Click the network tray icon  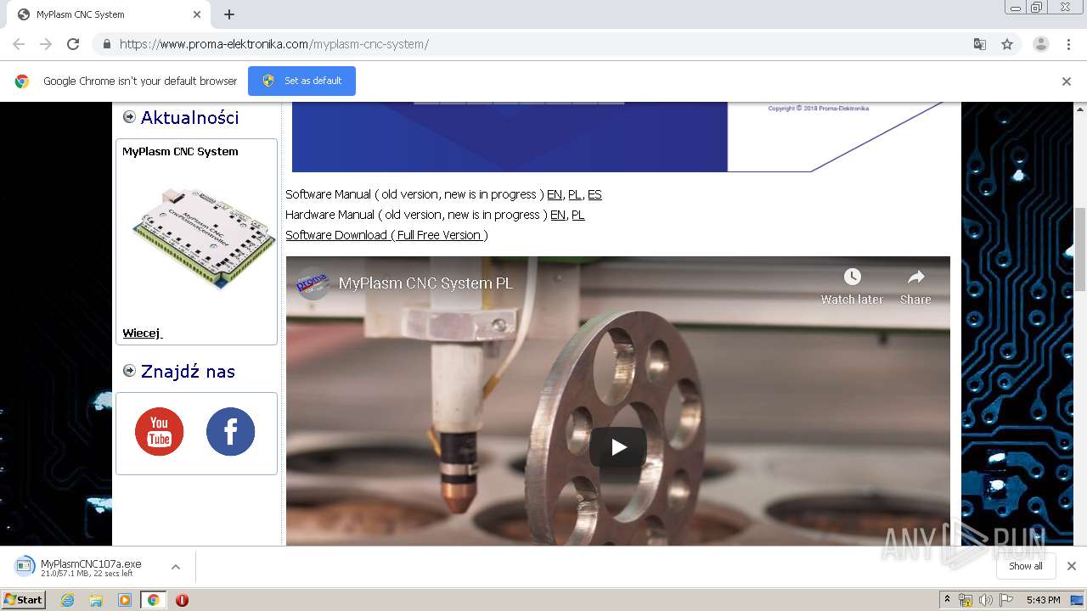click(x=966, y=600)
